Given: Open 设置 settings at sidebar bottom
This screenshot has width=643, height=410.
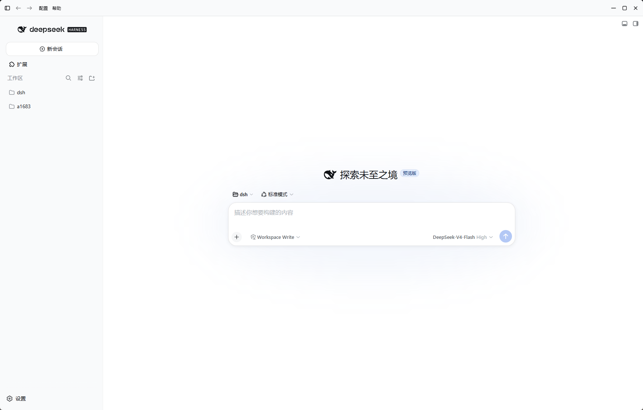Looking at the screenshot, I should 17,399.
